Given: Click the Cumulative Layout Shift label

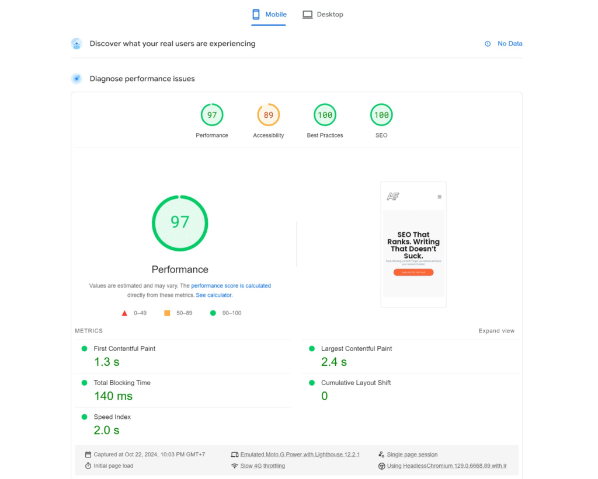Looking at the screenshot, I should pyautogui.click(x=356, y=383).
